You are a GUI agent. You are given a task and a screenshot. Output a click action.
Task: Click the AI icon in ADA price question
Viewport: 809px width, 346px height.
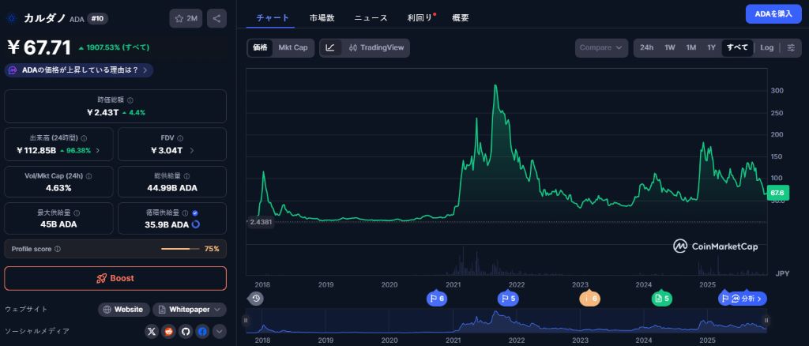(13, 70)
